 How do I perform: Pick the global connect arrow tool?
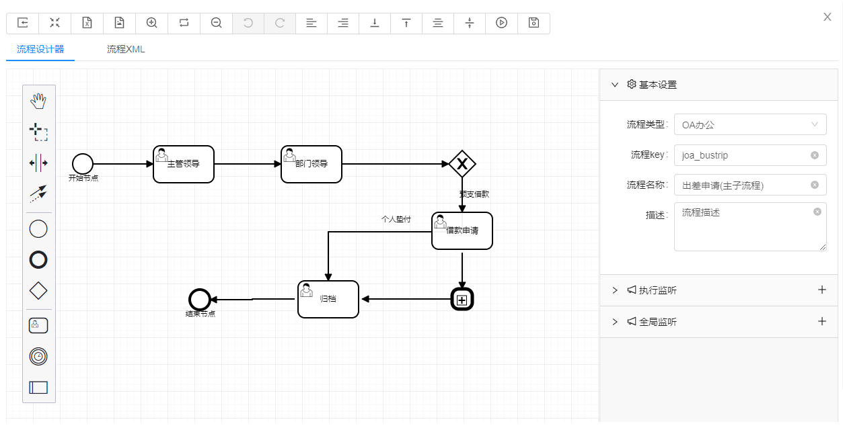click(39, 193)
